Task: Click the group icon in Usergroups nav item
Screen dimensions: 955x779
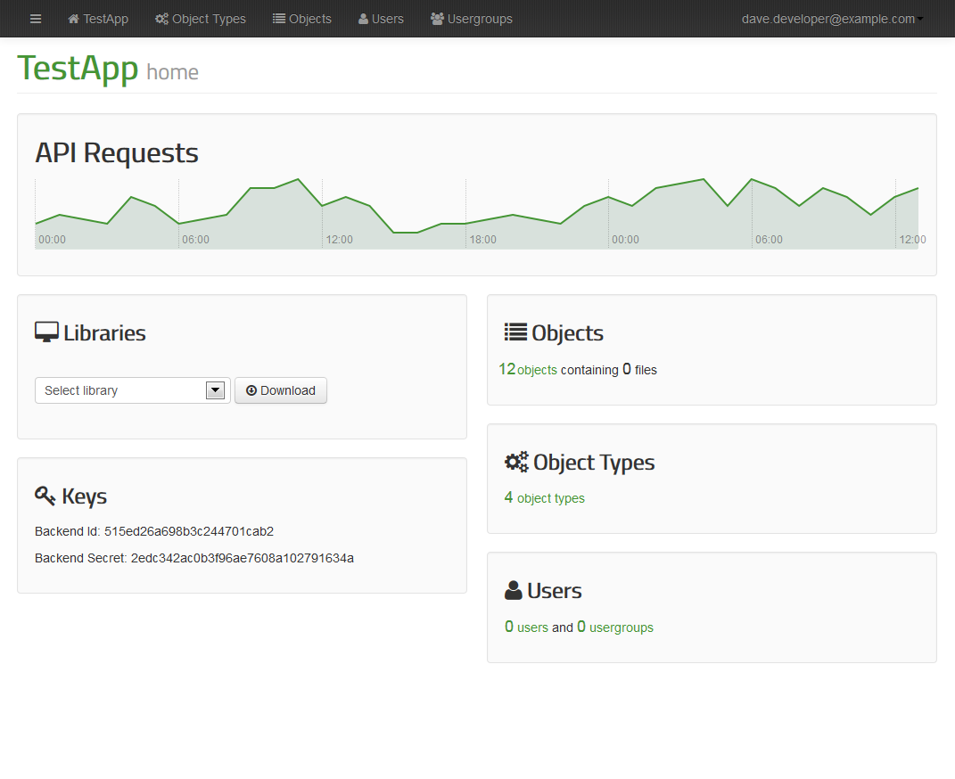Action: [x=437, y=19]
